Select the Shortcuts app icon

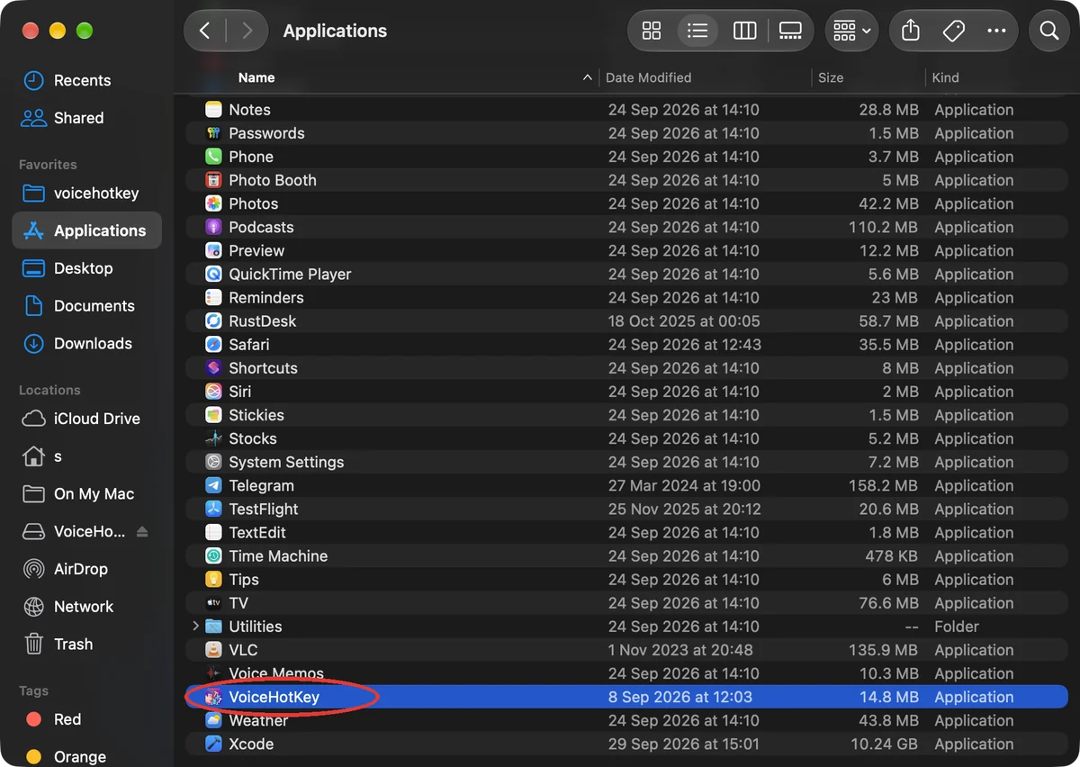(x=213, y=368)
